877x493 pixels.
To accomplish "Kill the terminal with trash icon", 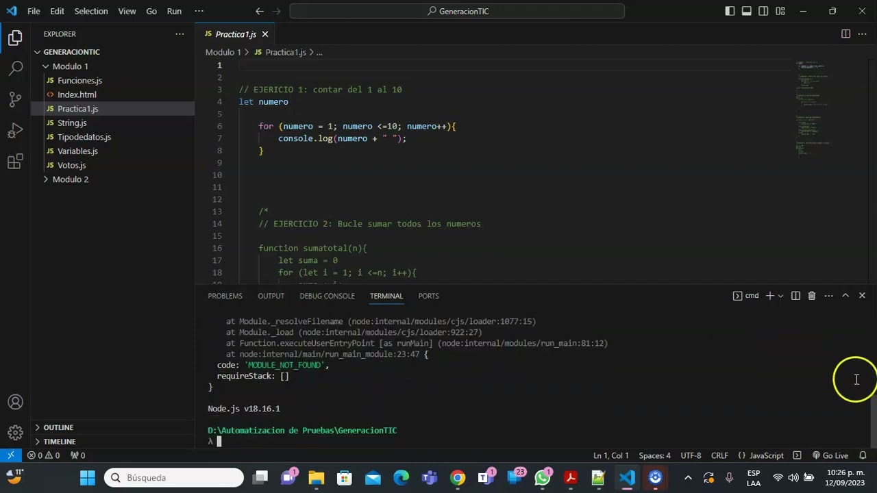I will (x=812, y=296).
